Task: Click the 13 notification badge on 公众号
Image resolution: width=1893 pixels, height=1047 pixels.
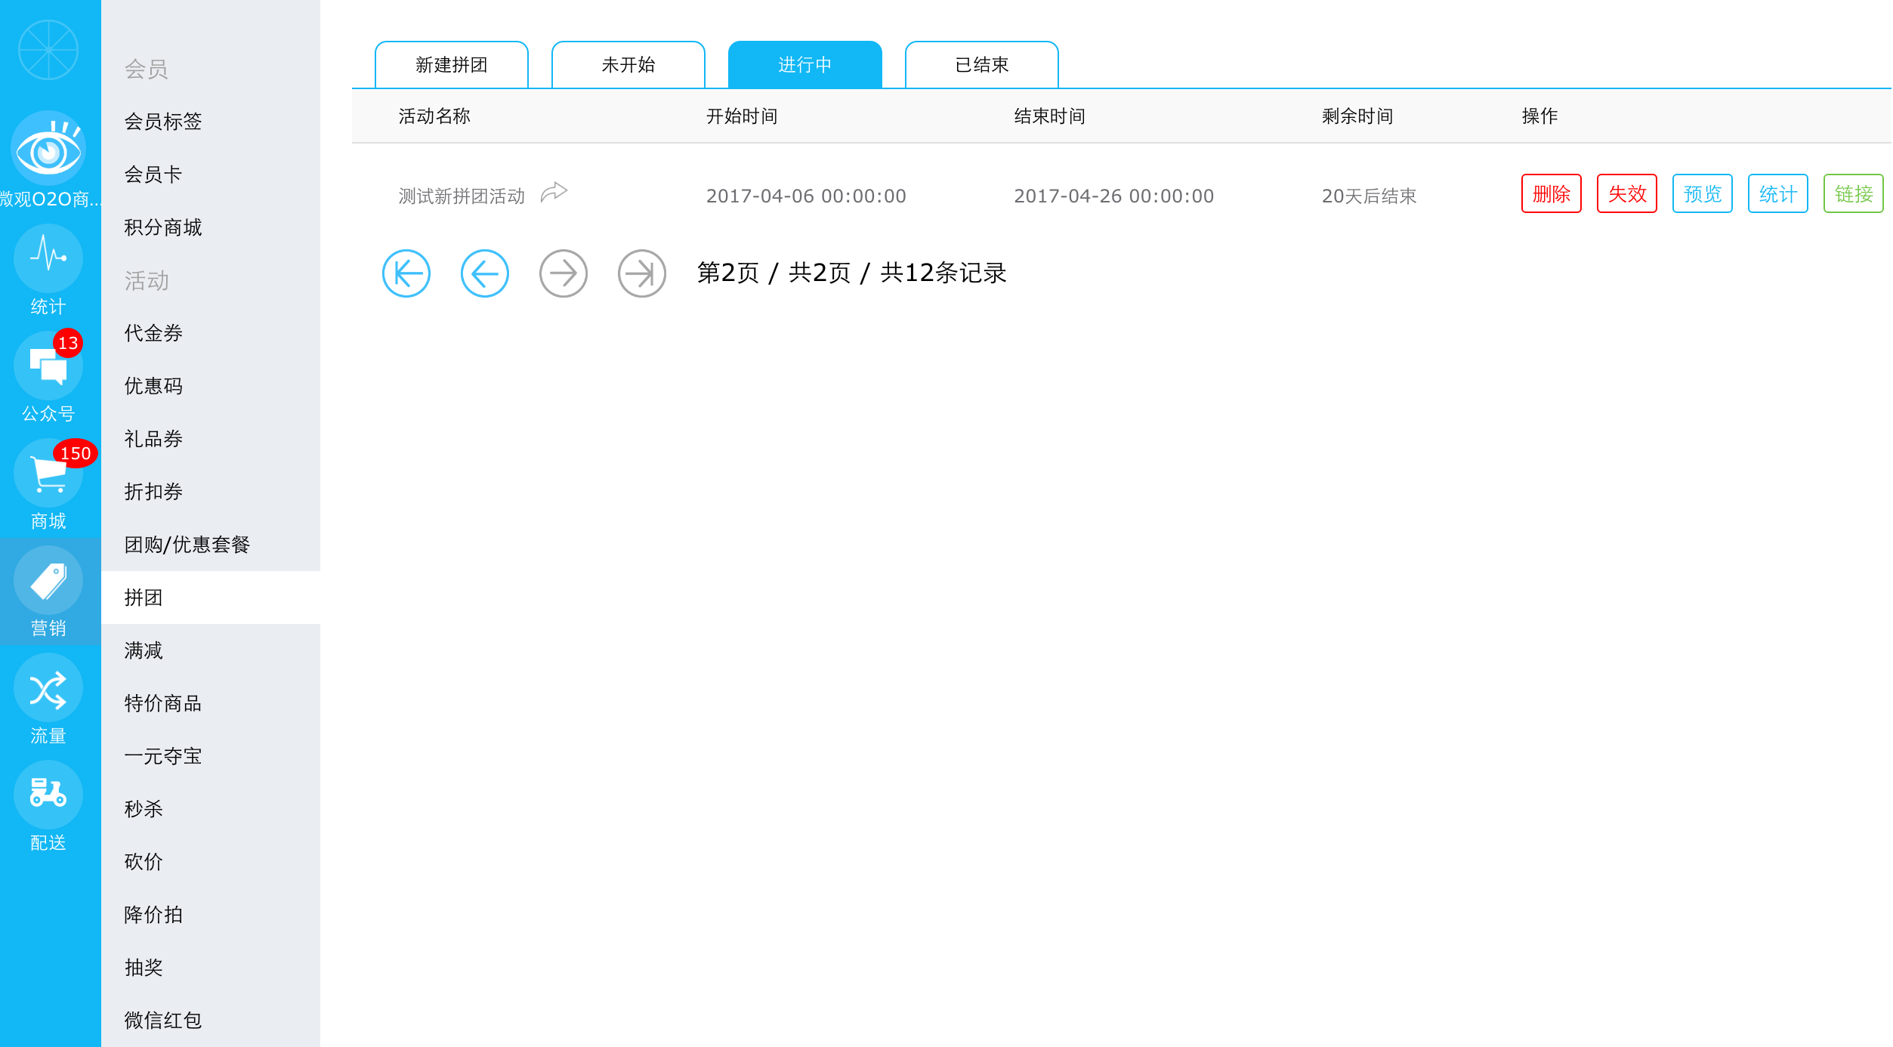Action: point(68,343)
